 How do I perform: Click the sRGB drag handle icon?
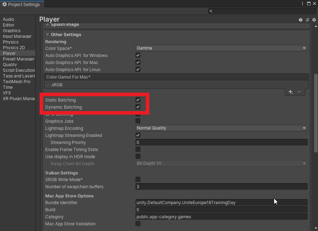[48, 85]
